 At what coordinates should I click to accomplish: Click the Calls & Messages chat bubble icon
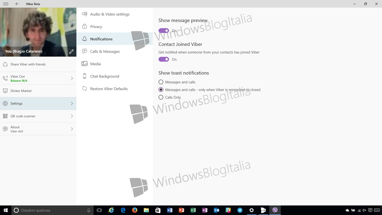click(x=84, y=51)
